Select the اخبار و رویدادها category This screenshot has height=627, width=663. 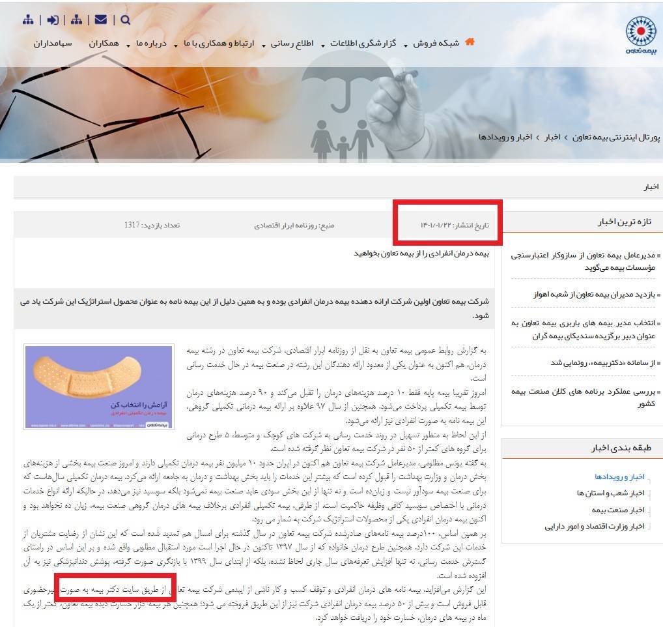tap(619, 477)
